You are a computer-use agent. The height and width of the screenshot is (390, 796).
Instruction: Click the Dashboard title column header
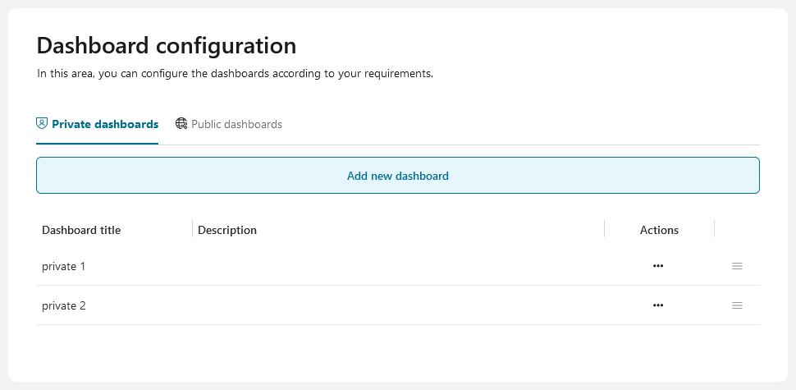pyautogui.click(x=81, y=230)
